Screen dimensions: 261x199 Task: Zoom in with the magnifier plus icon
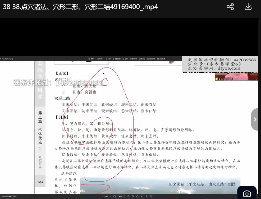[128, 196]
